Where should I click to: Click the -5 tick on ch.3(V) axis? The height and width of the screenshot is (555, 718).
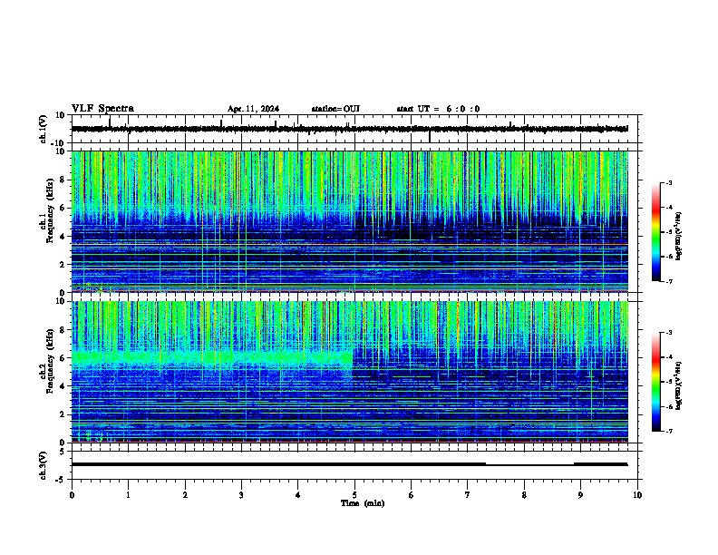click(62, 480)
